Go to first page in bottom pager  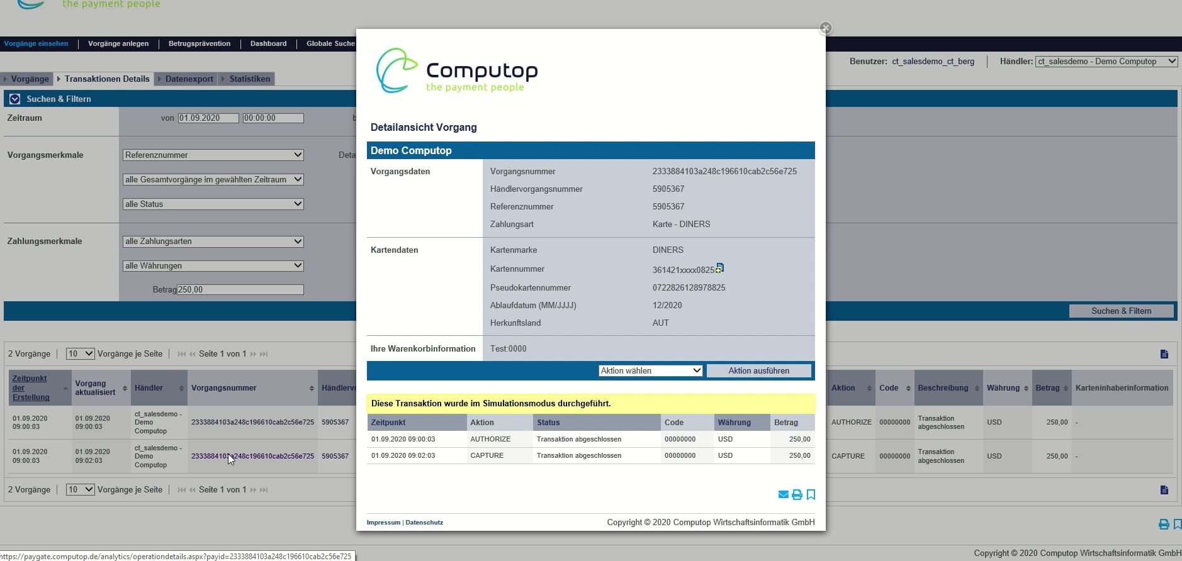point(182,490)
